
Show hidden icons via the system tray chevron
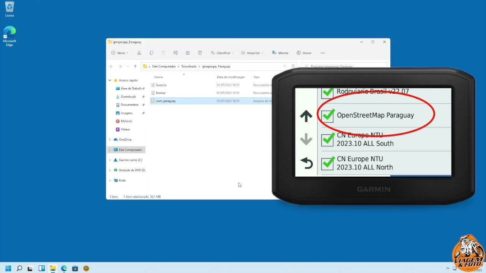coord(448,268)
